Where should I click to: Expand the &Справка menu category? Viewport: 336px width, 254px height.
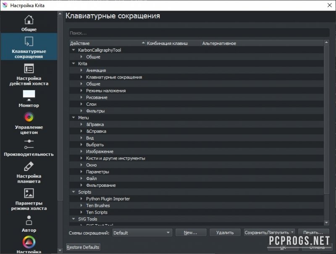(81, 131)
